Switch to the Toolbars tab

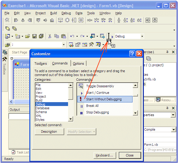tap(41, 64)
